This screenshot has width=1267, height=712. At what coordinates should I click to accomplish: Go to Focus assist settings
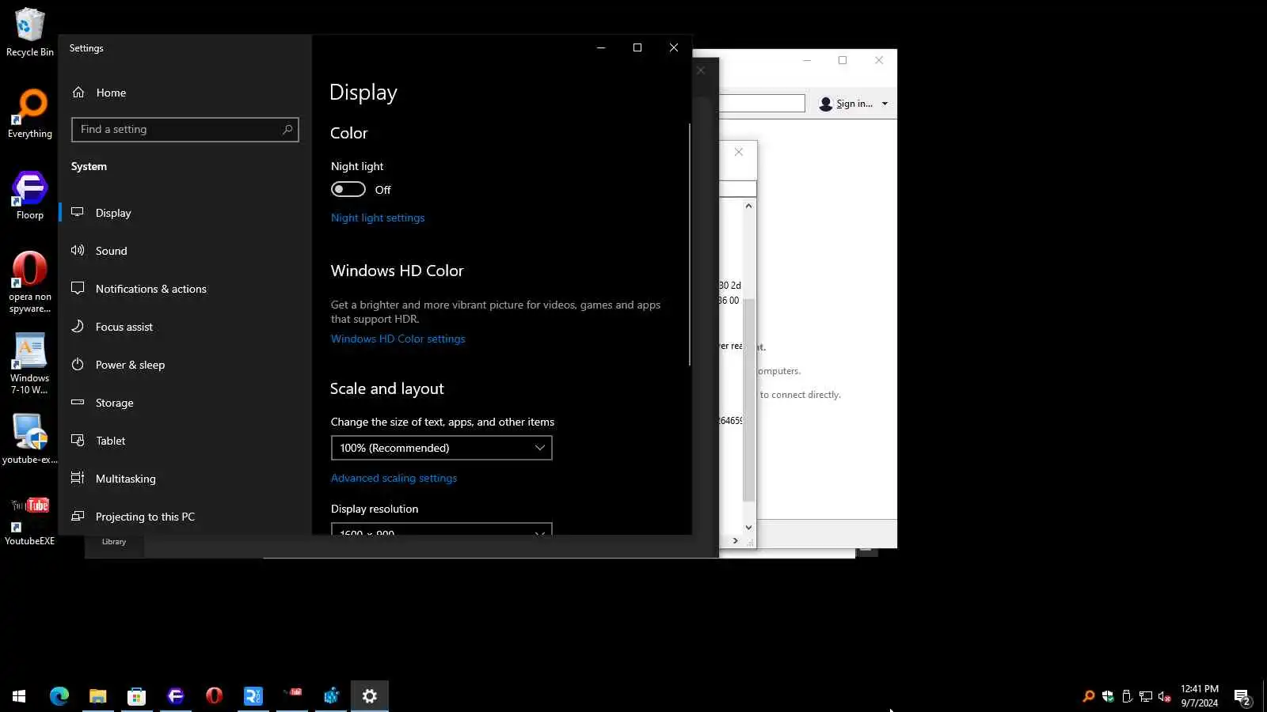[185, 327]
